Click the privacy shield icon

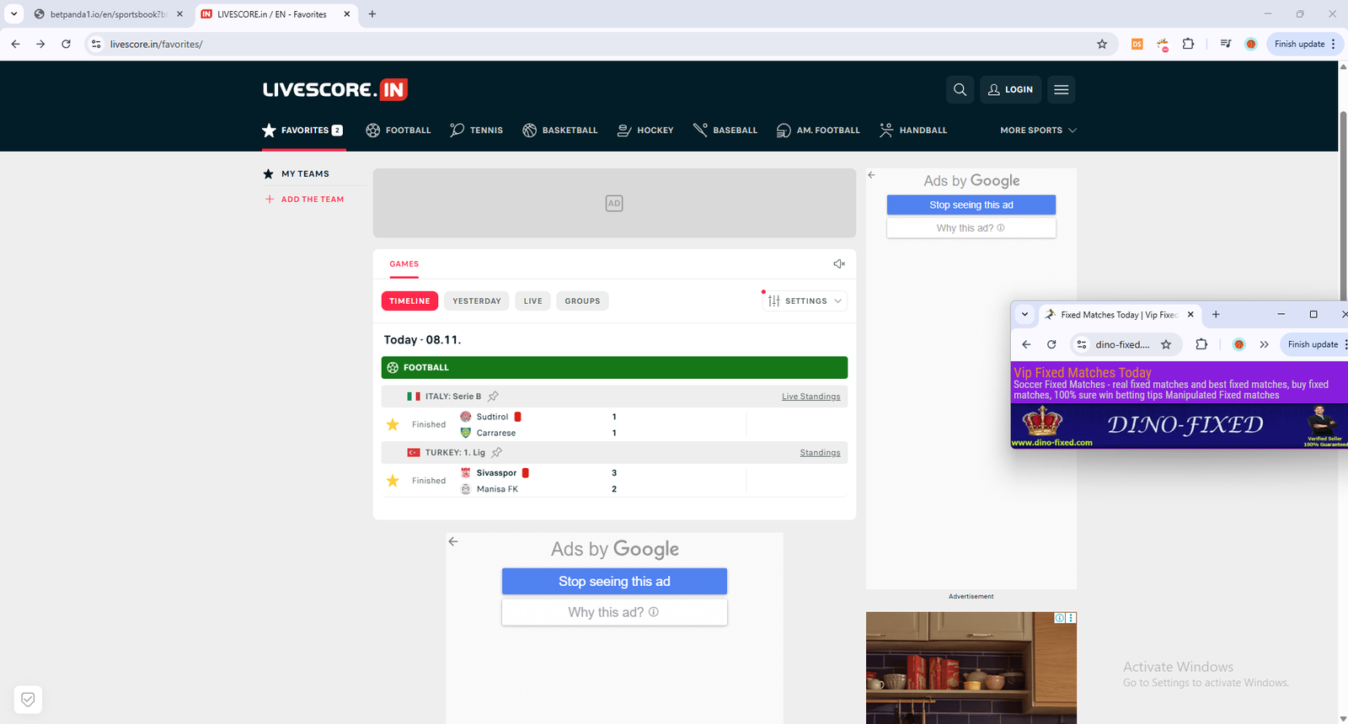point(28,699)
